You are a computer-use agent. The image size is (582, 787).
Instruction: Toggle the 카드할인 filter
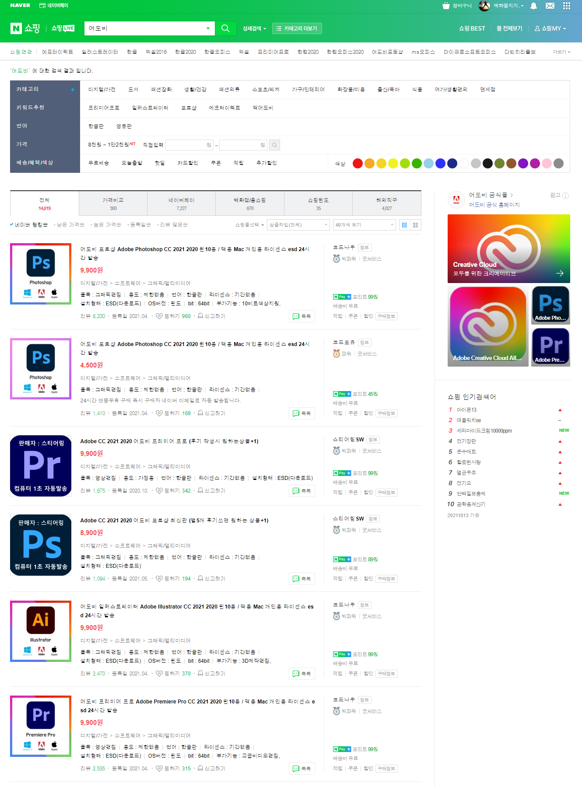coord(188,163)
